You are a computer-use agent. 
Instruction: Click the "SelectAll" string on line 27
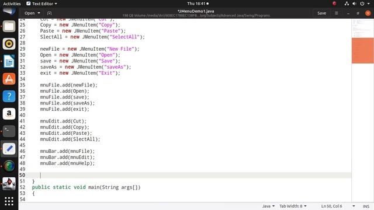124,37
